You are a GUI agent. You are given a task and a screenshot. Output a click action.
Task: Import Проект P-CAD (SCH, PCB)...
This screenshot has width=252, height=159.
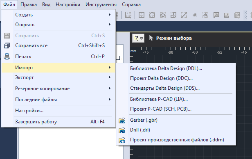click(176, 109)
